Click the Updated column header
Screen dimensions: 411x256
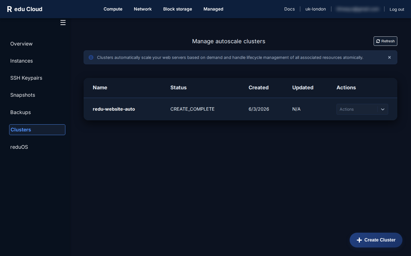(x=303, y=88)
